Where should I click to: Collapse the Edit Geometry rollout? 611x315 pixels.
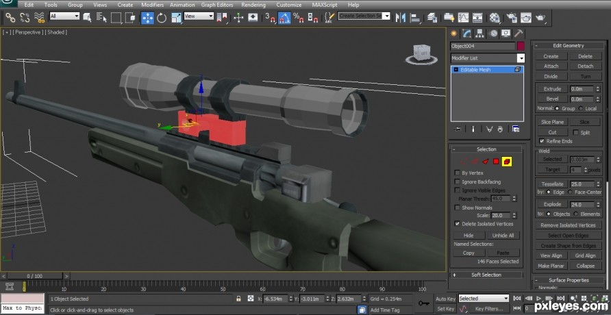point(569,46)
